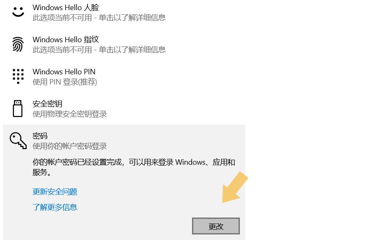This screenshot has width=368, height=245.
Task: Click the 更改 button
Action: point(216,226)
